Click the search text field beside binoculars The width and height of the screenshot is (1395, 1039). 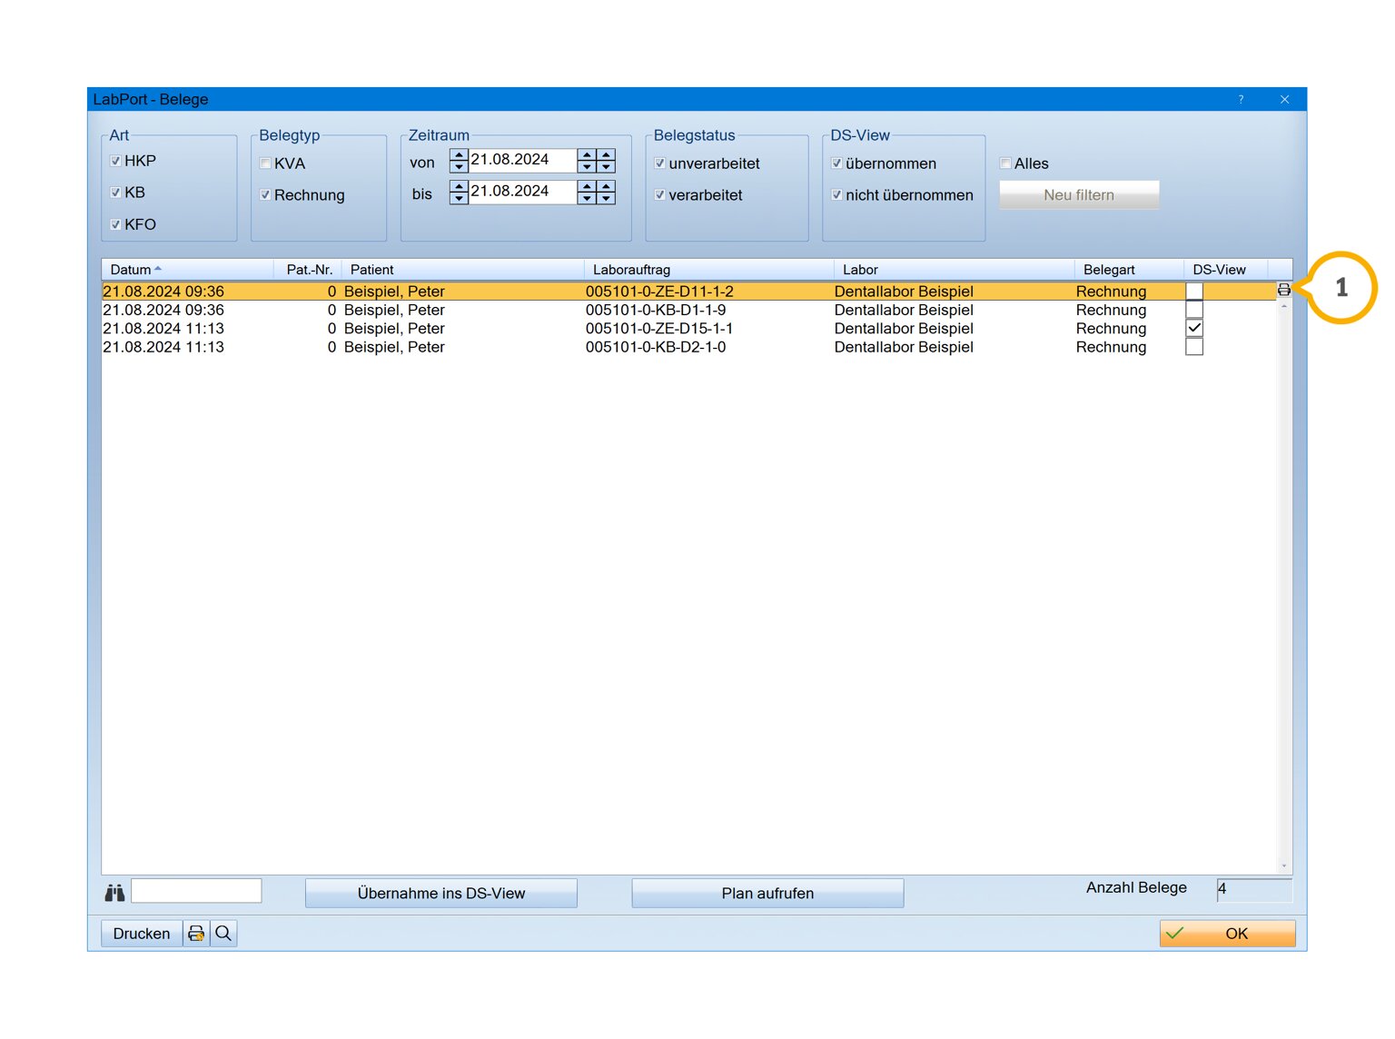pos(196,891)
